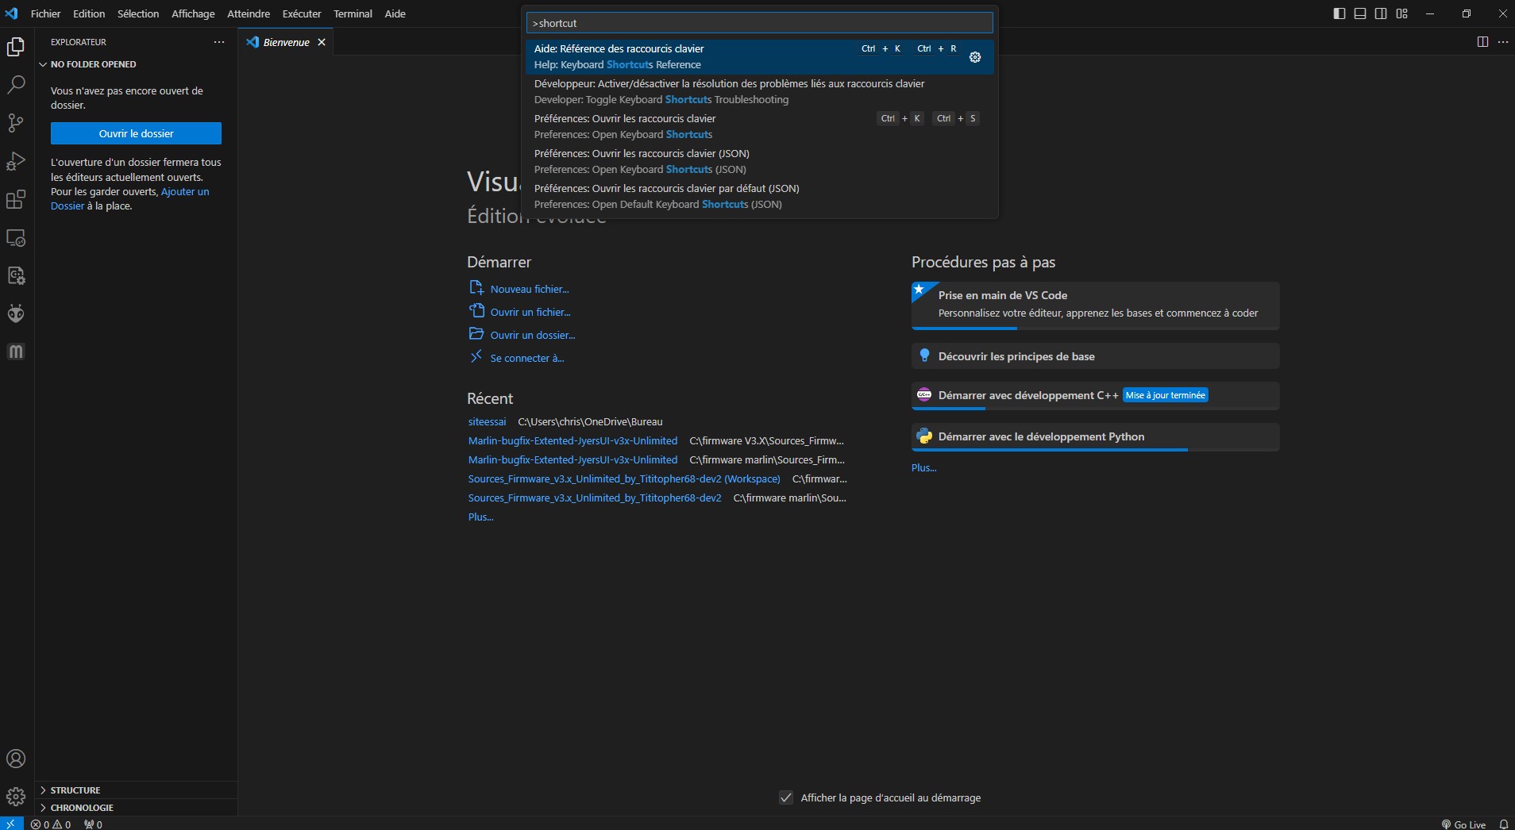
Task: Open the Edition menu
Action: tap(89, 13)
